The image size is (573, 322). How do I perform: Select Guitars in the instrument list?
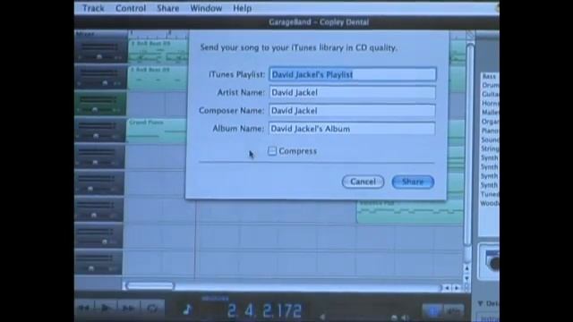pos(490,95)
